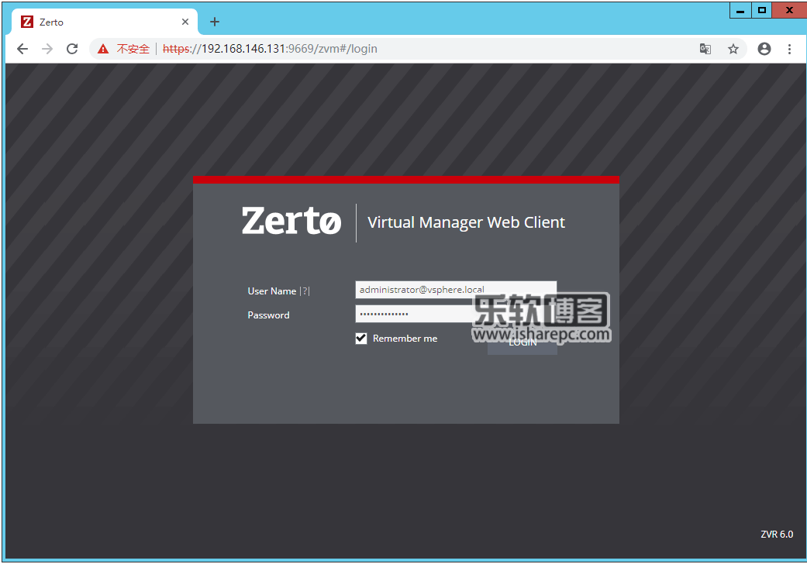The width and height of the screenshot is (807, 564).
Task: Click the User Name input field
Action: click(456, 290)
